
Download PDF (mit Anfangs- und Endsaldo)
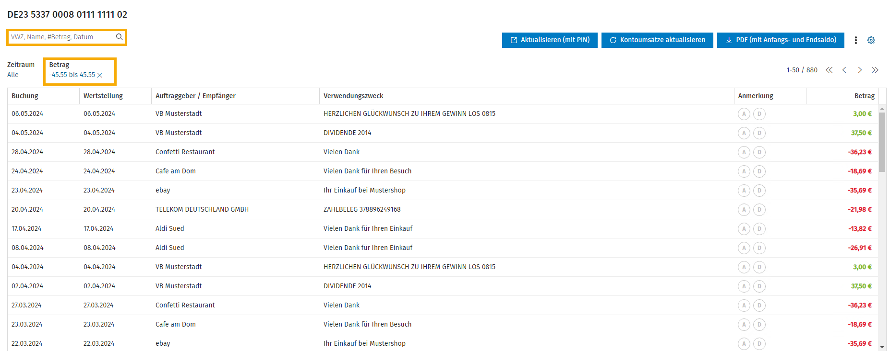[x=781, y=40]
